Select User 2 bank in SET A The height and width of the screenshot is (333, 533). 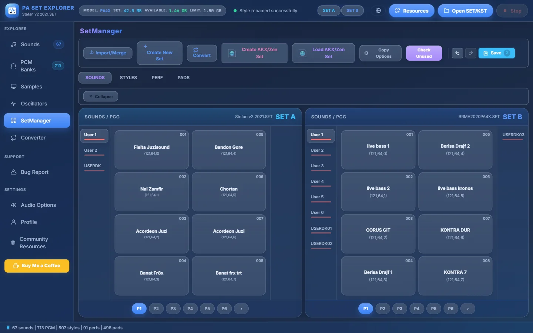point(94,151)
